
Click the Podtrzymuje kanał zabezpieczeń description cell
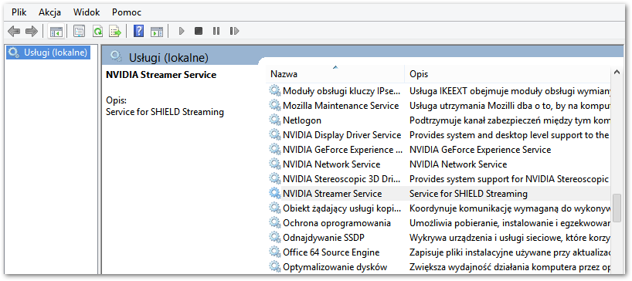tap(510, 120)
